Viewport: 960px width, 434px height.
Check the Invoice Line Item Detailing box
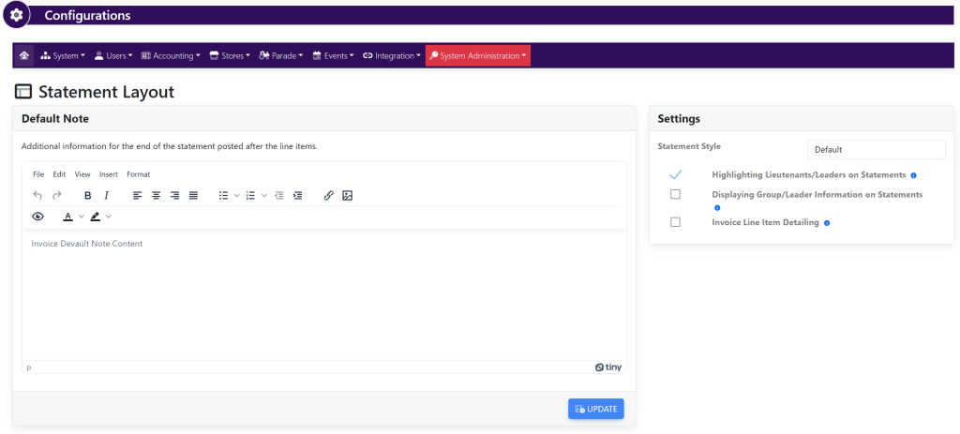click(675, 222)
